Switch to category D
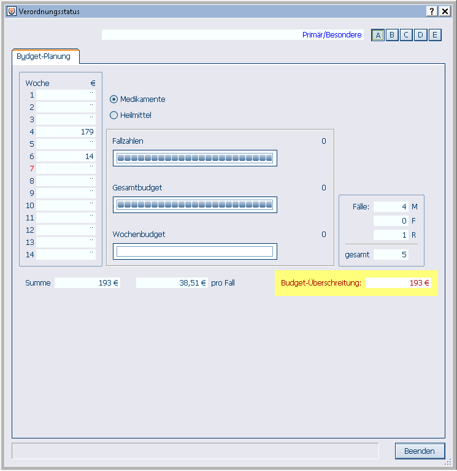This screenshot has height=471, width=457. point(420,35)
